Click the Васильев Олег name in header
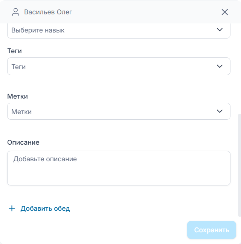Image resolution: width=241 pixels, height=244 pixels. click(x=48, y=12)
